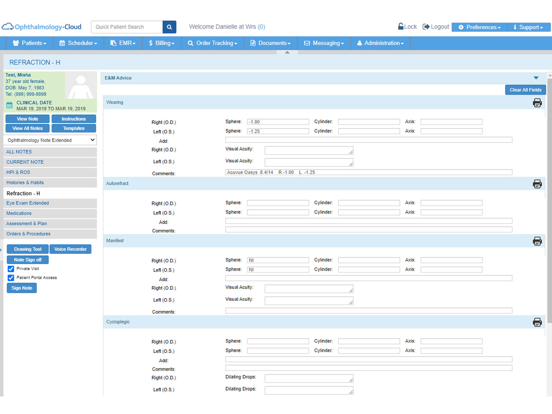
Task: Collapse the top navigation bar arrow
Action: pos(287,52)
